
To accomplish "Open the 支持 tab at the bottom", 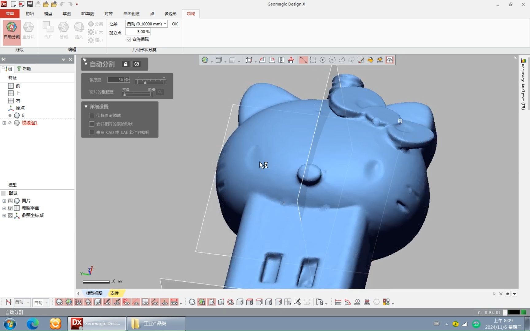I will click(114, 293).
